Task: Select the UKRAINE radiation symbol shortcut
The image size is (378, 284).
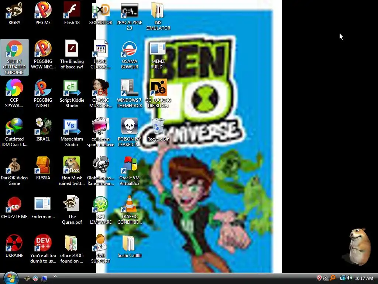Action: pyautogui.click(x=14, y=246)
